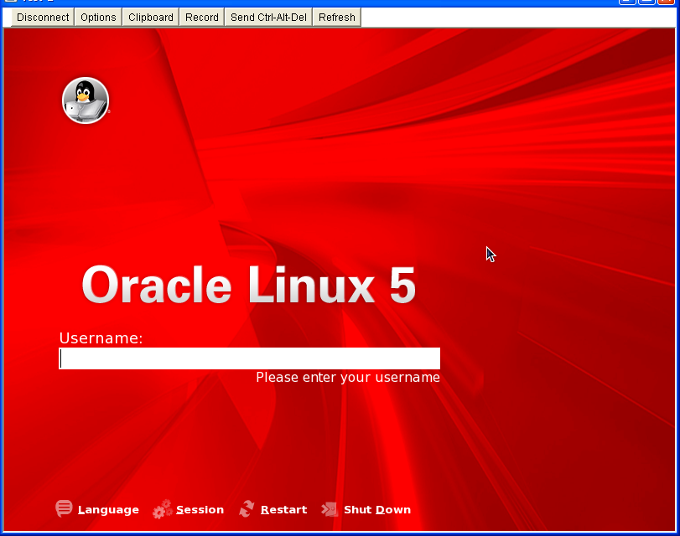The image size is (680, 536).
Task: Click the Language speech-bubble icon
Action: [64, 508]
